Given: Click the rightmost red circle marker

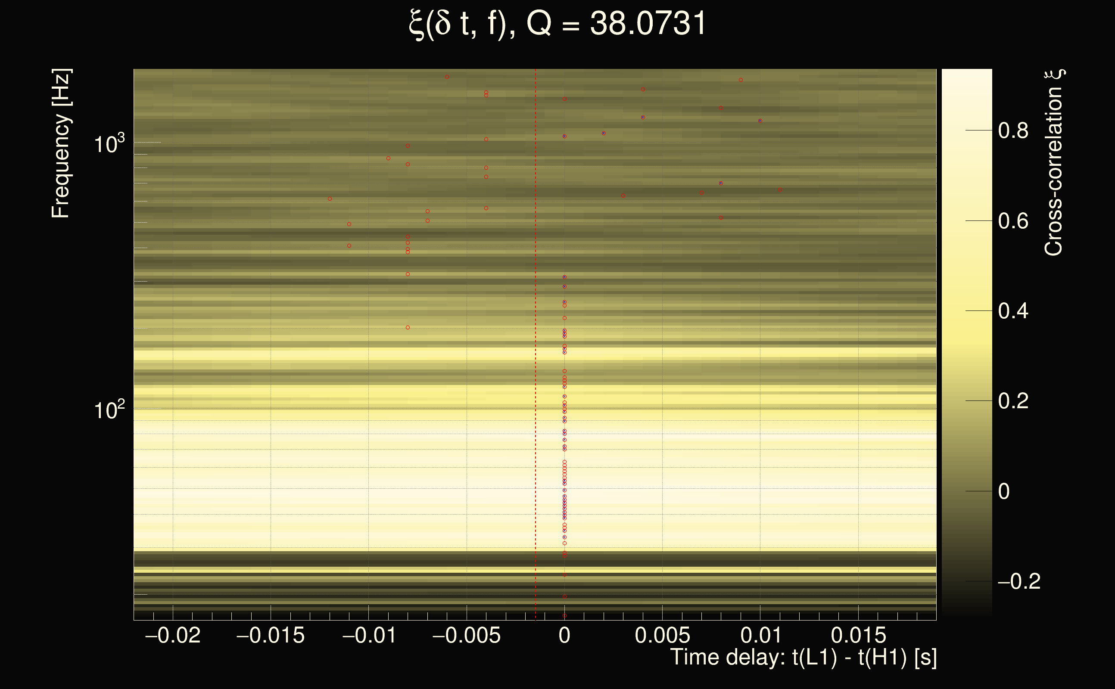Looking at the screenshot, I should (780, 189).
